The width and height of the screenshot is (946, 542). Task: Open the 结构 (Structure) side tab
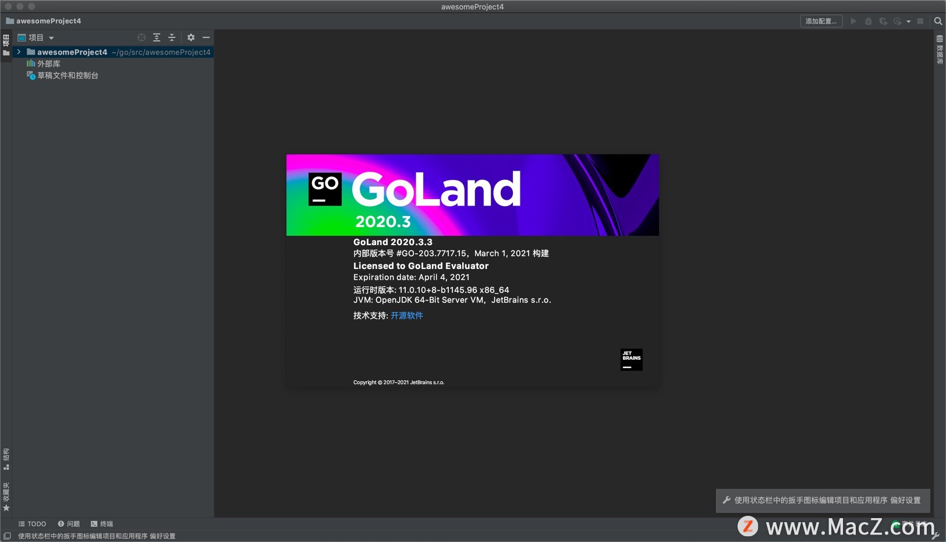click(6, 459)
